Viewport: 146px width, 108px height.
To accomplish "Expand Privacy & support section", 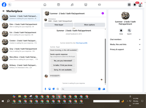I will 125,49.
